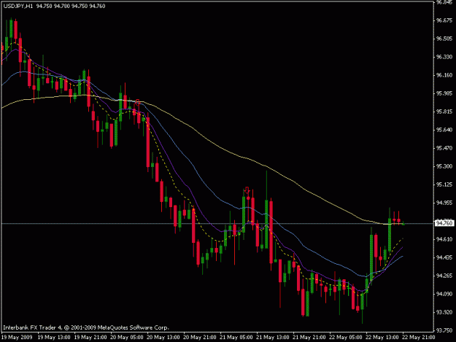This screenshot has width=456, height=342.
Task: Click the 96.675 price scale label
Action: point(444,20)
